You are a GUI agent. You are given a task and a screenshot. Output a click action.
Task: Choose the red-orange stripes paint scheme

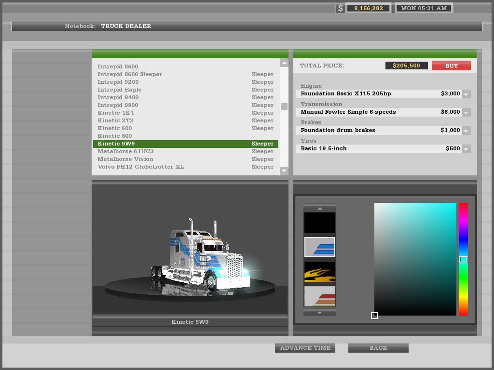tap(319, 296)
